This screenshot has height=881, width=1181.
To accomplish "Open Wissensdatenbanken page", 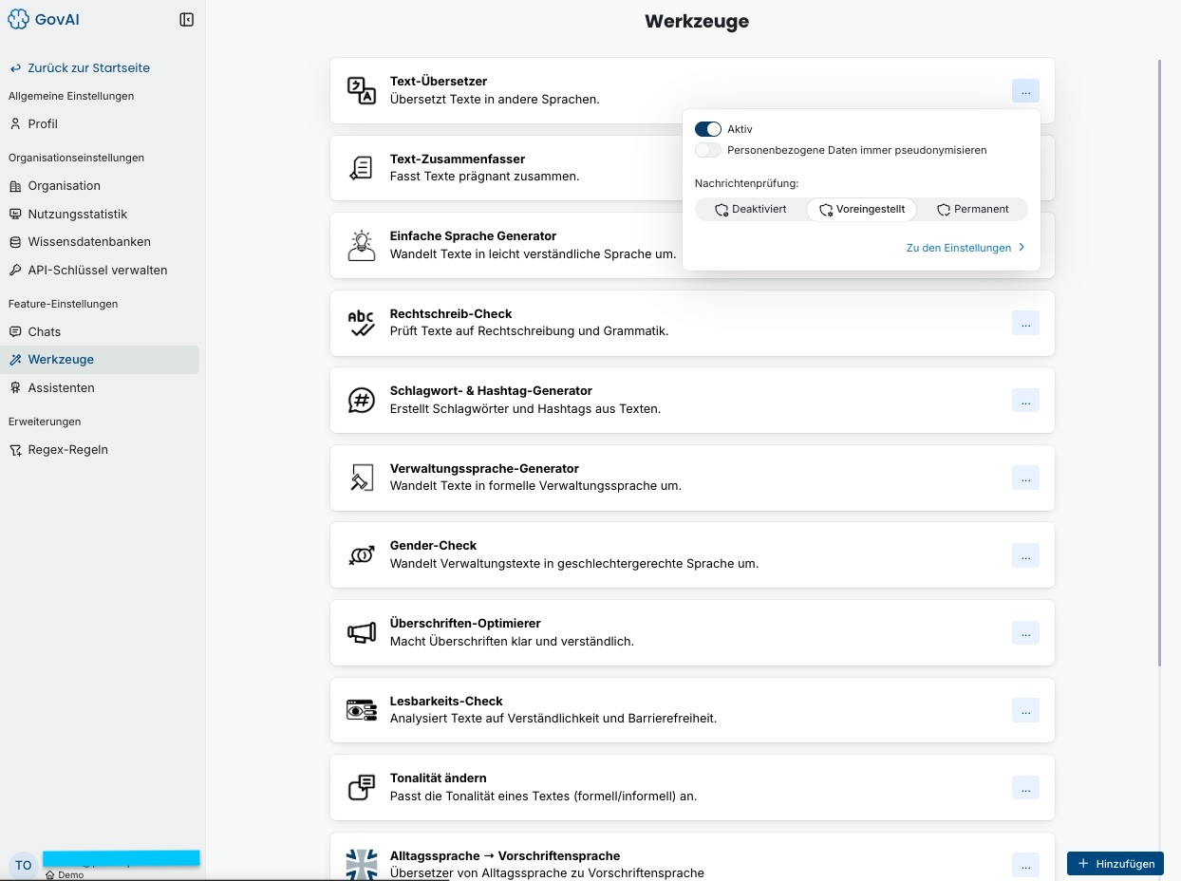I will 100,242.
